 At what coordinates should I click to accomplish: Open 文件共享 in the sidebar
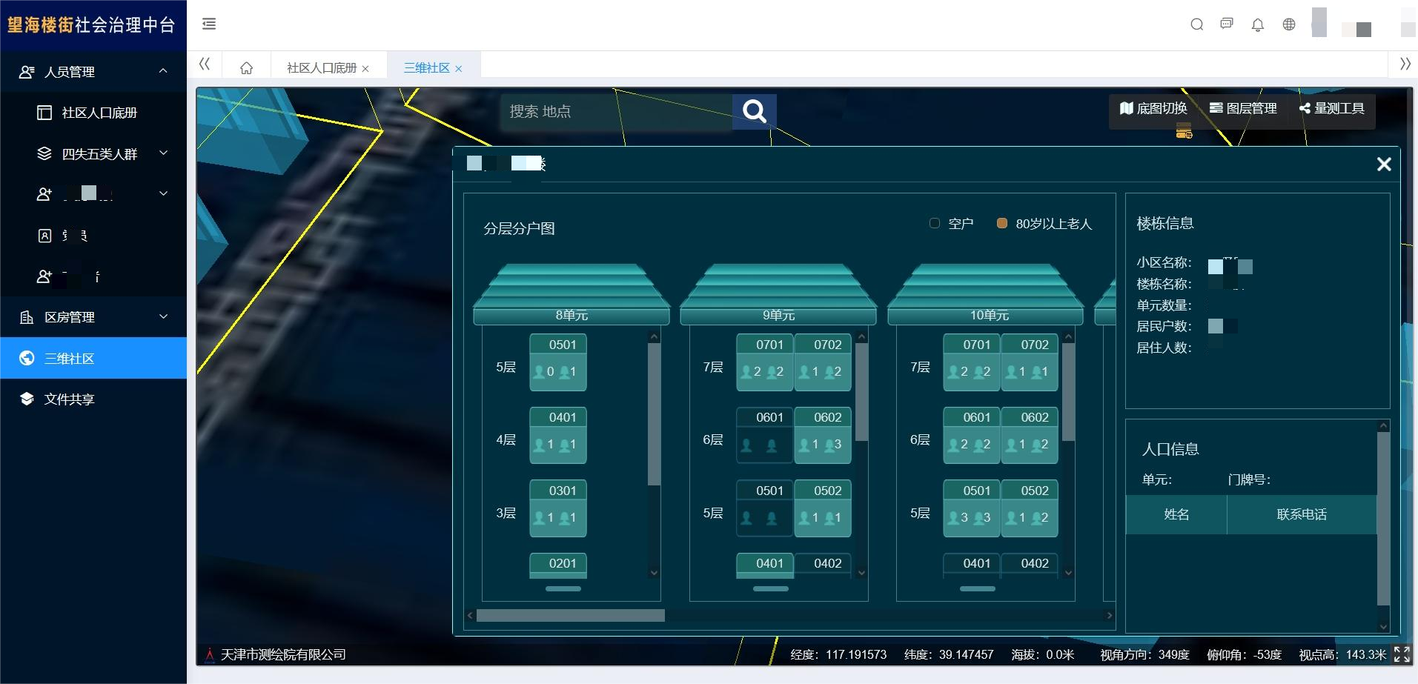click(69, 399)
